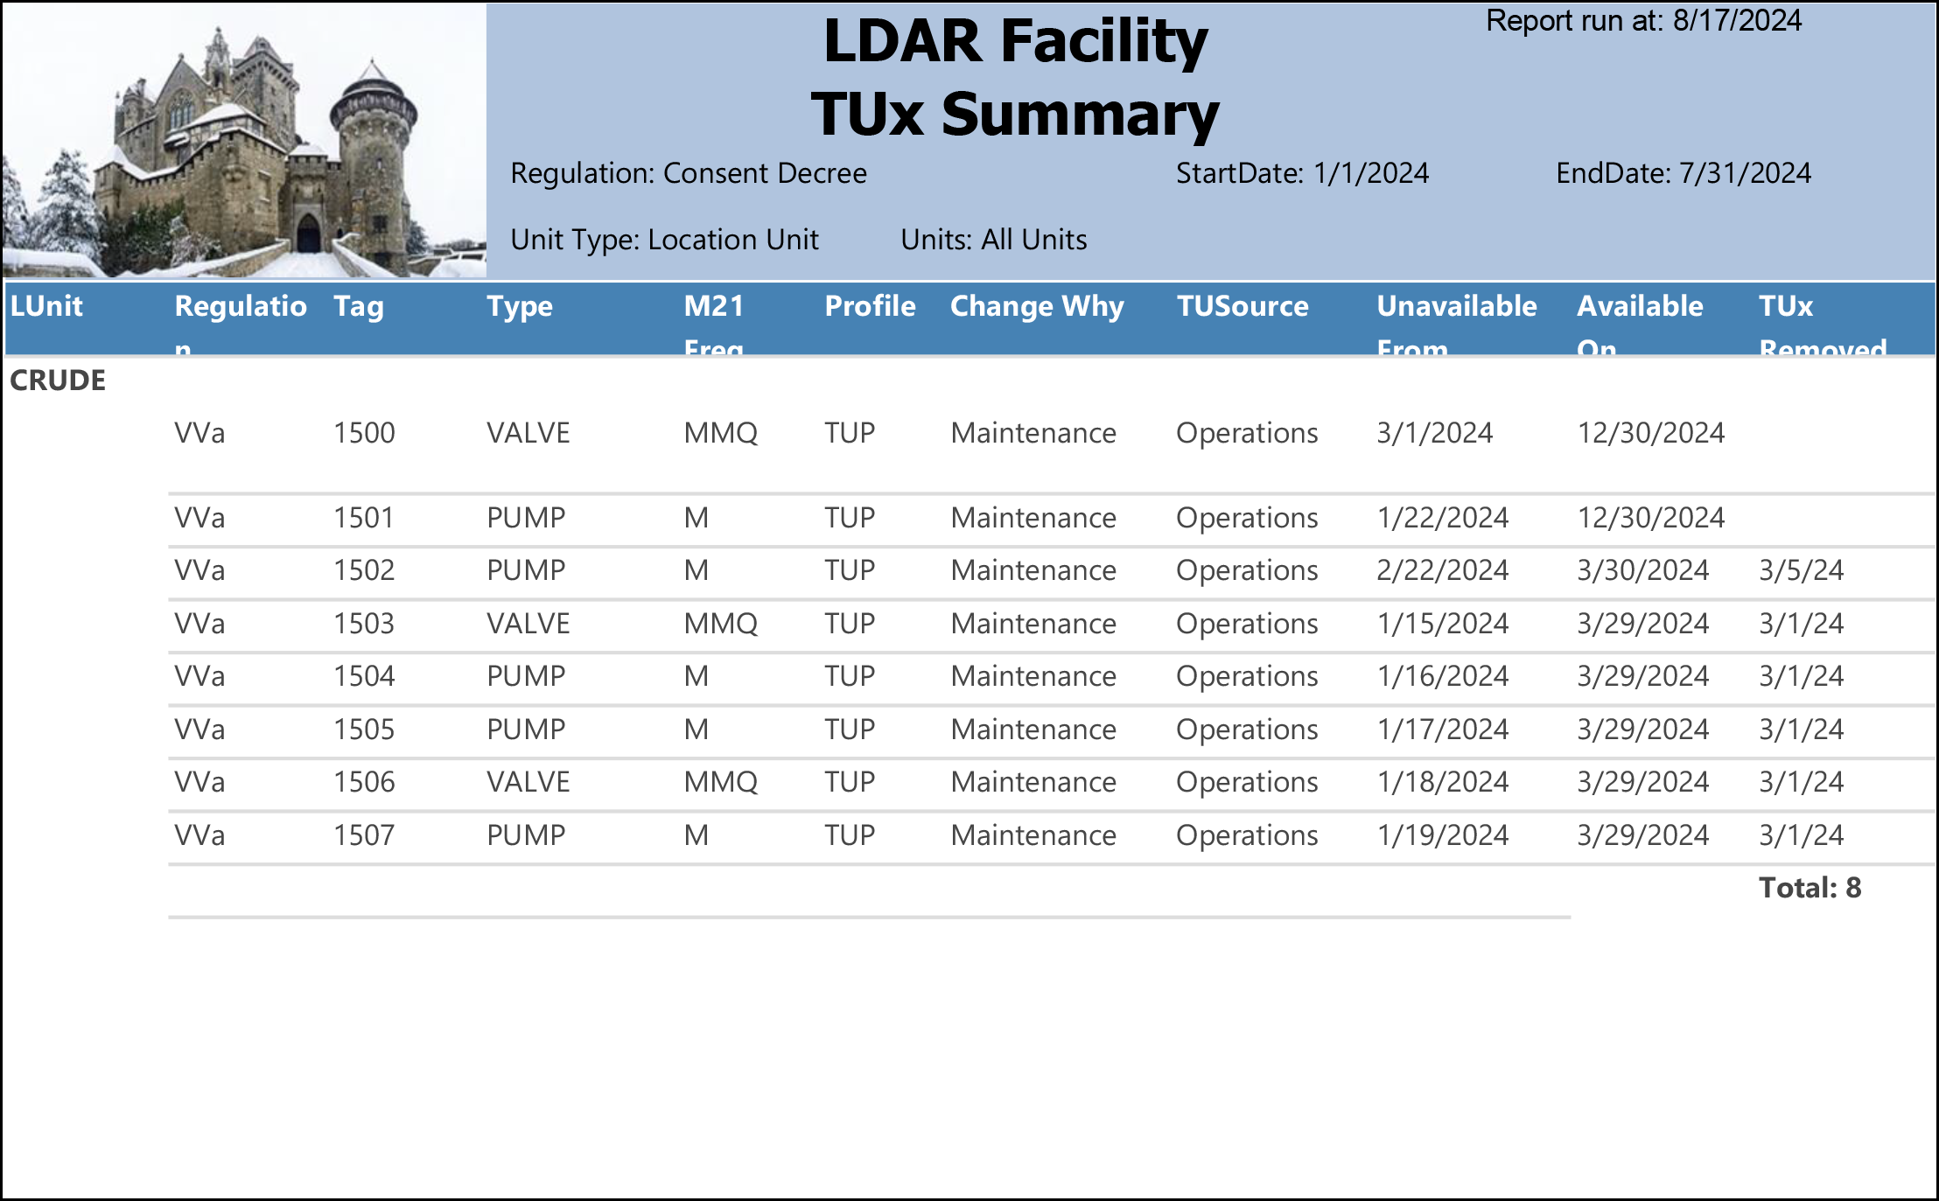Click TUx Removed 3/1/24 in row 1503
Viewport: 1939px width, 1201px height.
coord(1802,624)
